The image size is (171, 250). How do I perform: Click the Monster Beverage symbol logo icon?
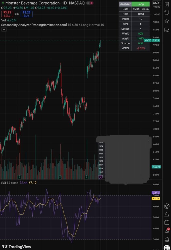3,3
